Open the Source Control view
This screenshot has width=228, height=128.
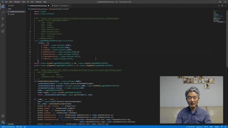tap(3, 19)
